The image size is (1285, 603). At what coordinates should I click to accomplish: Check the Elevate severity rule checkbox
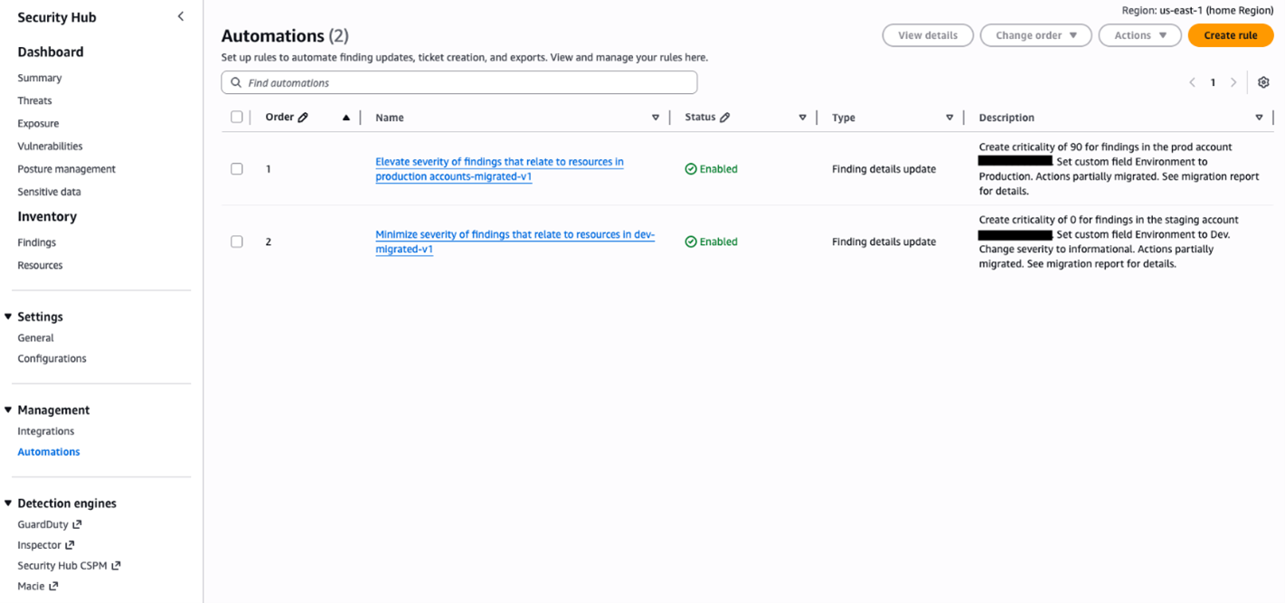[237, 168]
